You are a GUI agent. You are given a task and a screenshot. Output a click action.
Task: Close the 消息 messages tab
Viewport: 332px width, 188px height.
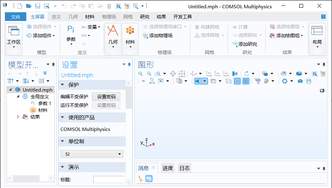(x=153, y=168)
